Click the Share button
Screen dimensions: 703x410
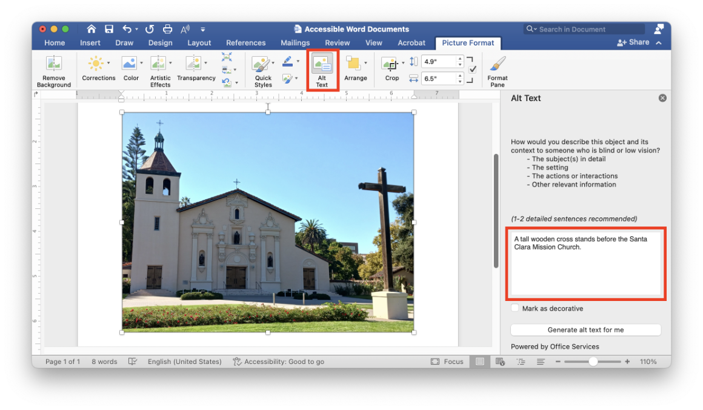coord(633,42)
